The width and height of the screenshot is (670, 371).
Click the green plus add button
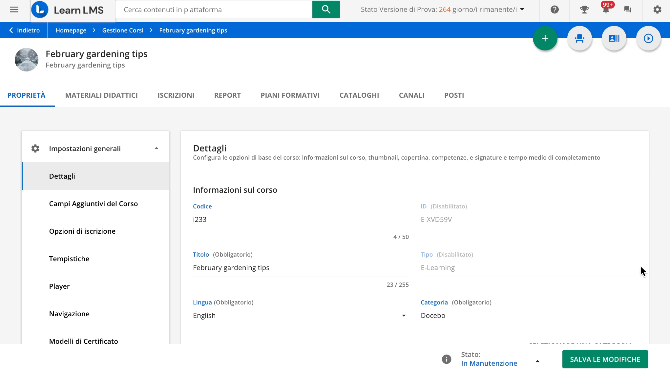(545, 38)
